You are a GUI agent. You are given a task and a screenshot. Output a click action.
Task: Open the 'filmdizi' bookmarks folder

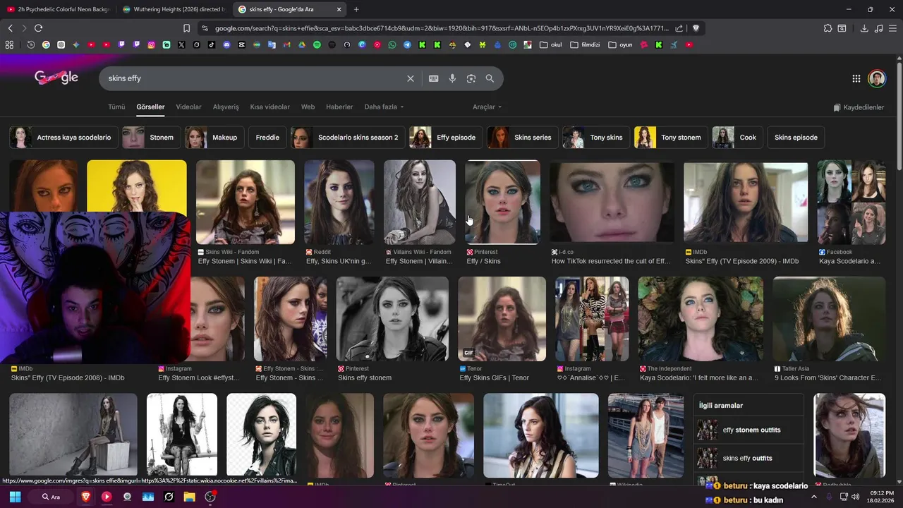(586, 44)
